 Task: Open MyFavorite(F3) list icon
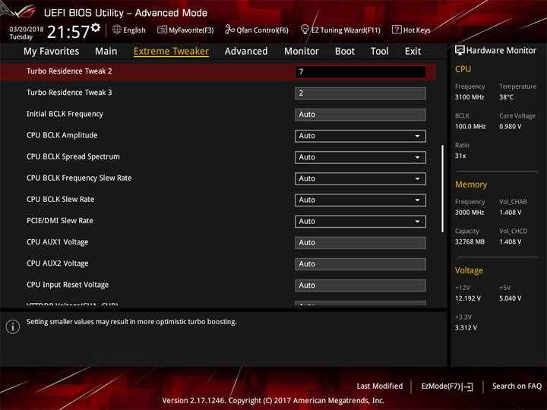(162, 30)
